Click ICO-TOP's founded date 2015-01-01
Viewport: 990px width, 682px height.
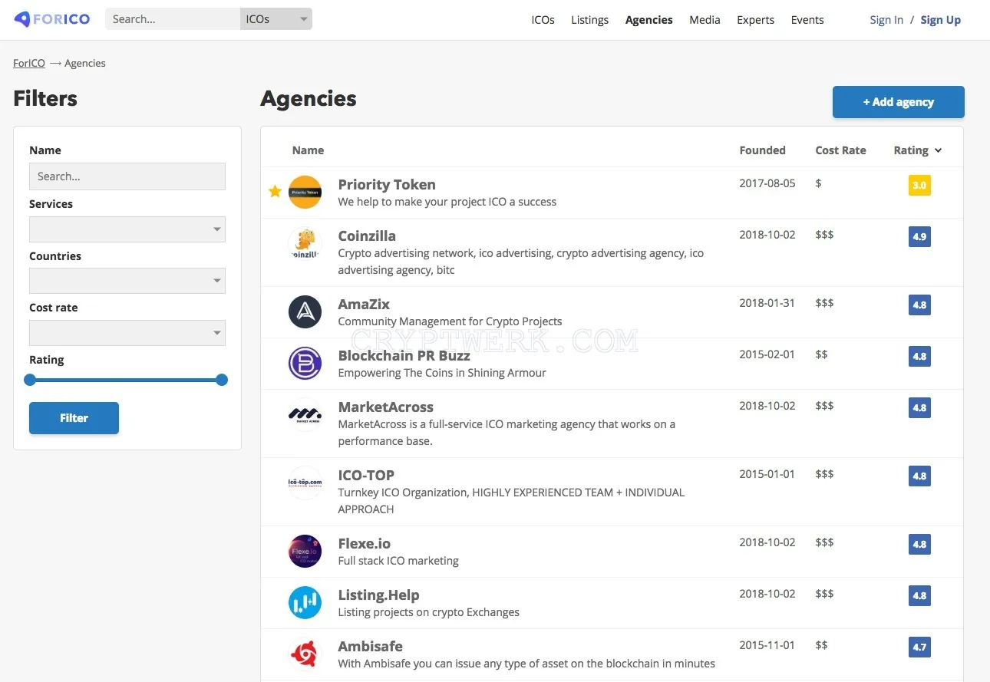click(767, 474)
